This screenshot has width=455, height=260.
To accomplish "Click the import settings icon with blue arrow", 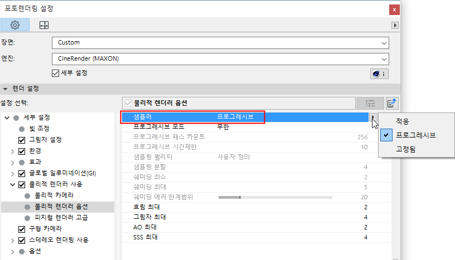I will point(392,103).
